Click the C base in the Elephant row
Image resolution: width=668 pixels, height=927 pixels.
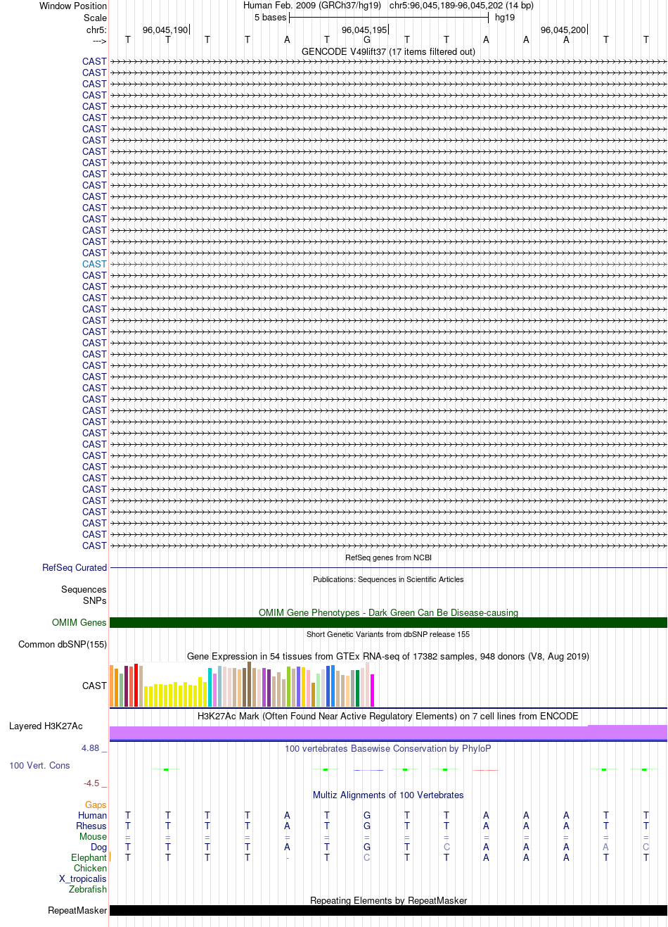pyautogui.click(x=367, y=857)
